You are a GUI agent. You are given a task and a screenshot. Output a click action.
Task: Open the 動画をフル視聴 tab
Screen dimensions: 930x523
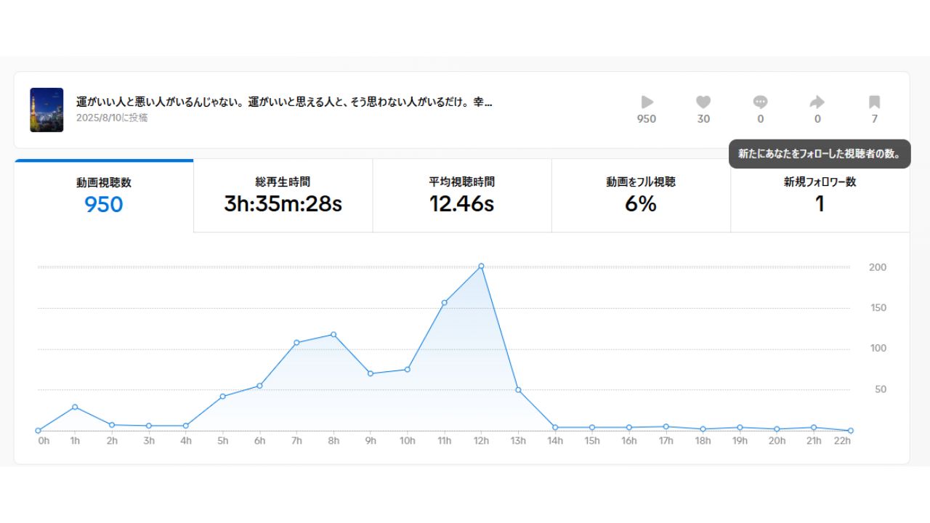click(641, 196)
